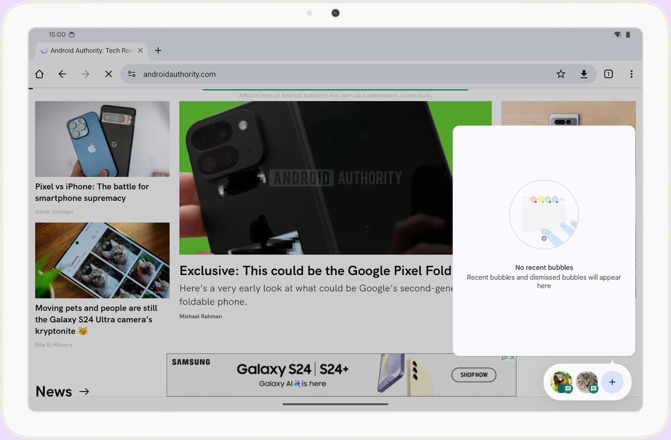Expand the News section arrow
This screenshot has height=440, width=671.
pos(84,392)
